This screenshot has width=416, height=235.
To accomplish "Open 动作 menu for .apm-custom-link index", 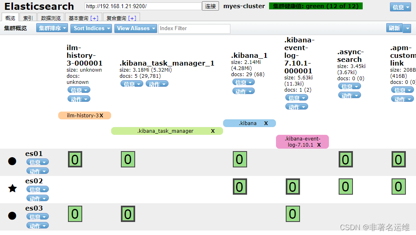I will pyautogui.click(x=403, y=99).
